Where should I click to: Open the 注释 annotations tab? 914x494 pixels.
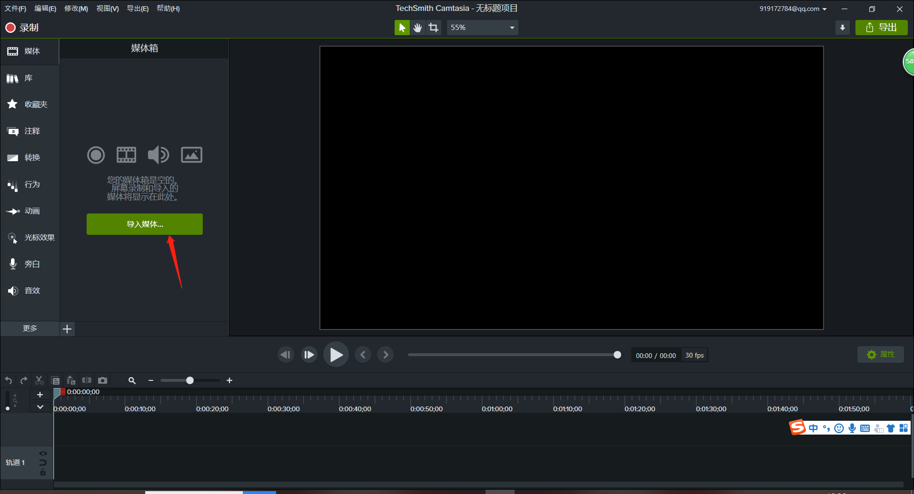pos(30,131)
